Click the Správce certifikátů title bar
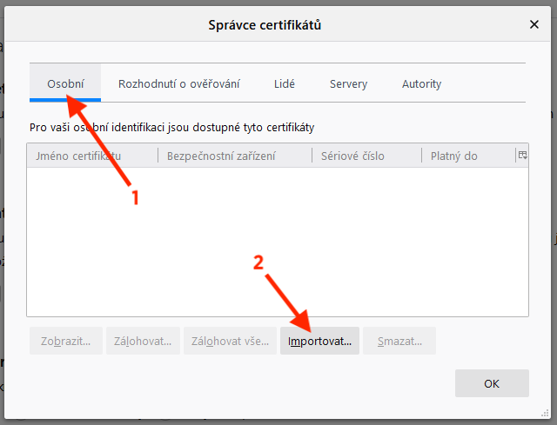 (x=265, y=25)
